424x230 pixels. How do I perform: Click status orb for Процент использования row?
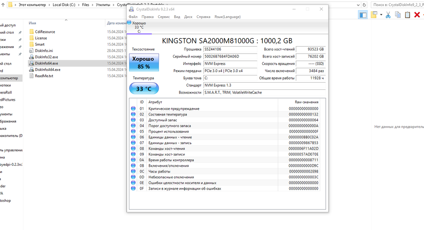(133, 131)
